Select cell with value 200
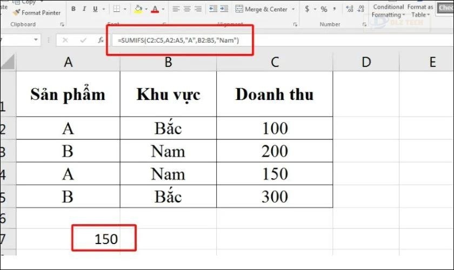 coord(275,151)
